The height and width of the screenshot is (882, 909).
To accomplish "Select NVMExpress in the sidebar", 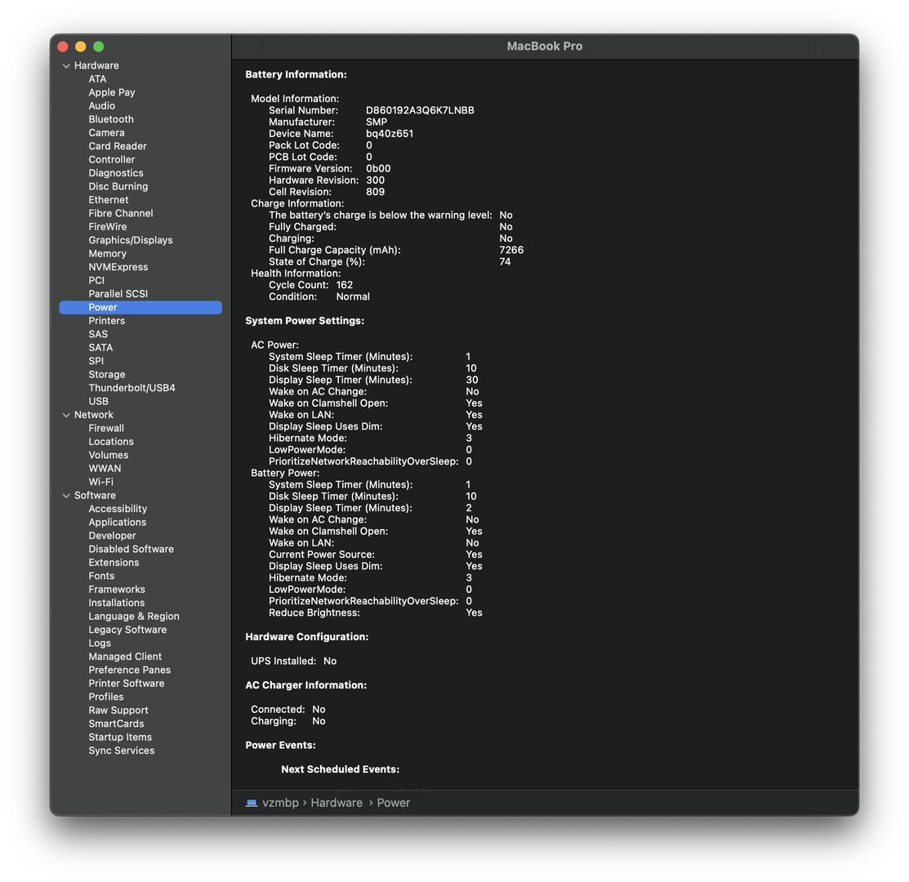I will pos(118,267).
